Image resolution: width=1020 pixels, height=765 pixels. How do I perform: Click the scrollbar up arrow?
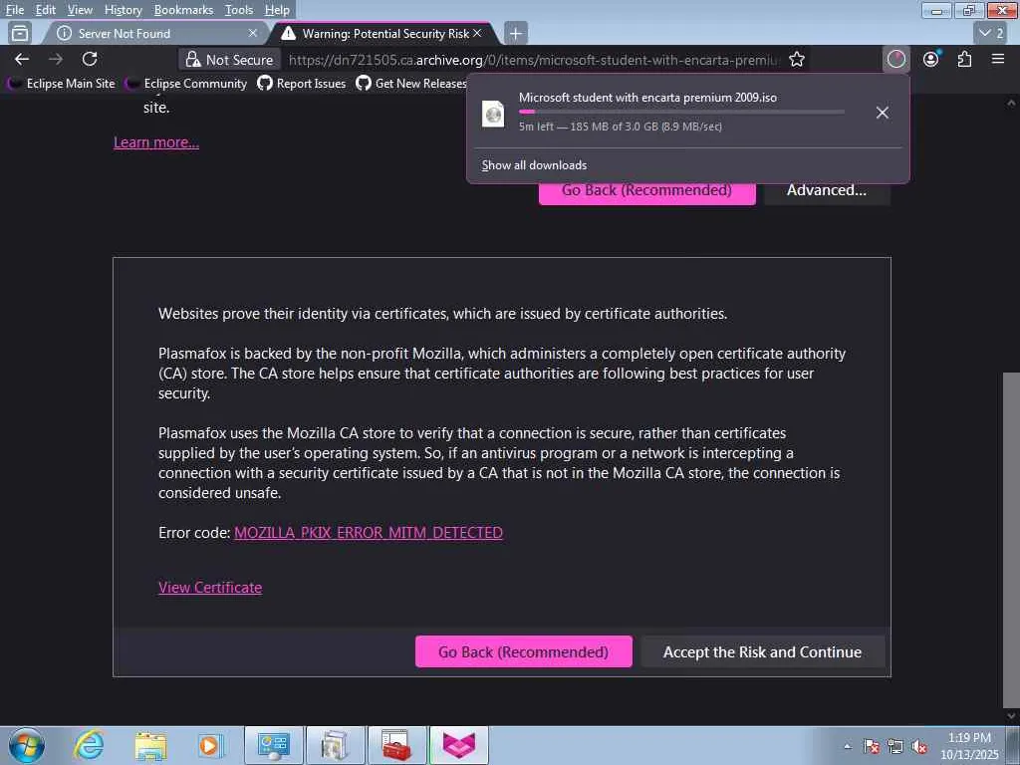(x=1011, y=103)
